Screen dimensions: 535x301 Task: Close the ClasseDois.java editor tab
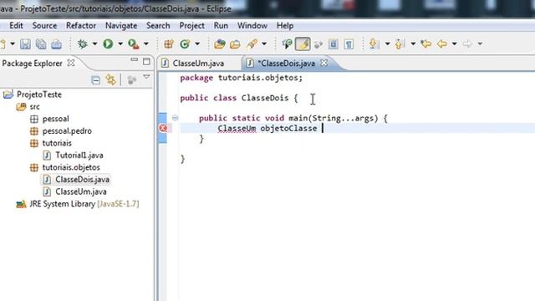(324, 64)
